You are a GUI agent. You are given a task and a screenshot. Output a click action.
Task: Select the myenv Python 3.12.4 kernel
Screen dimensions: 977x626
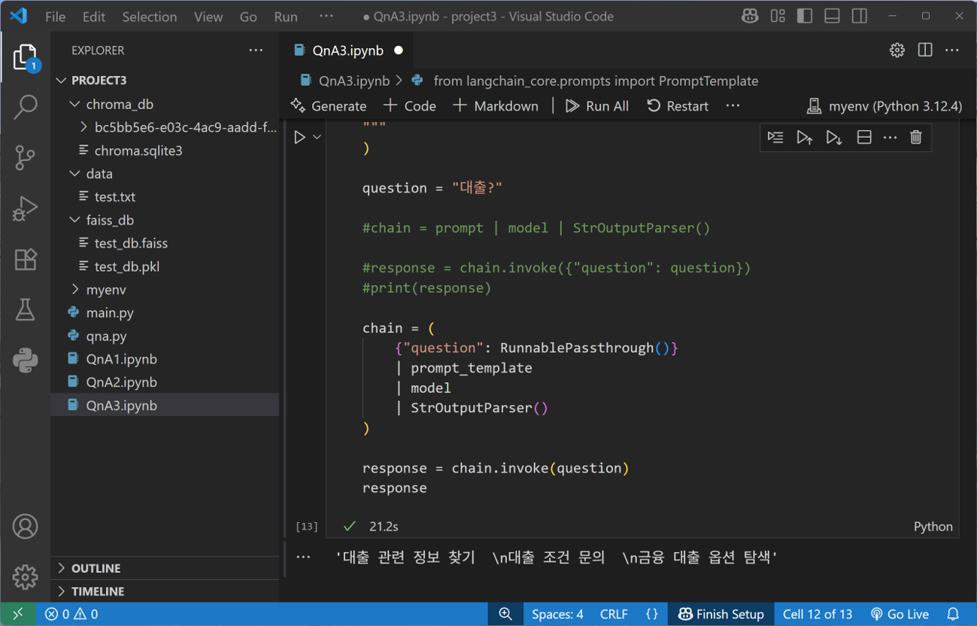click(x=884, y=106)
